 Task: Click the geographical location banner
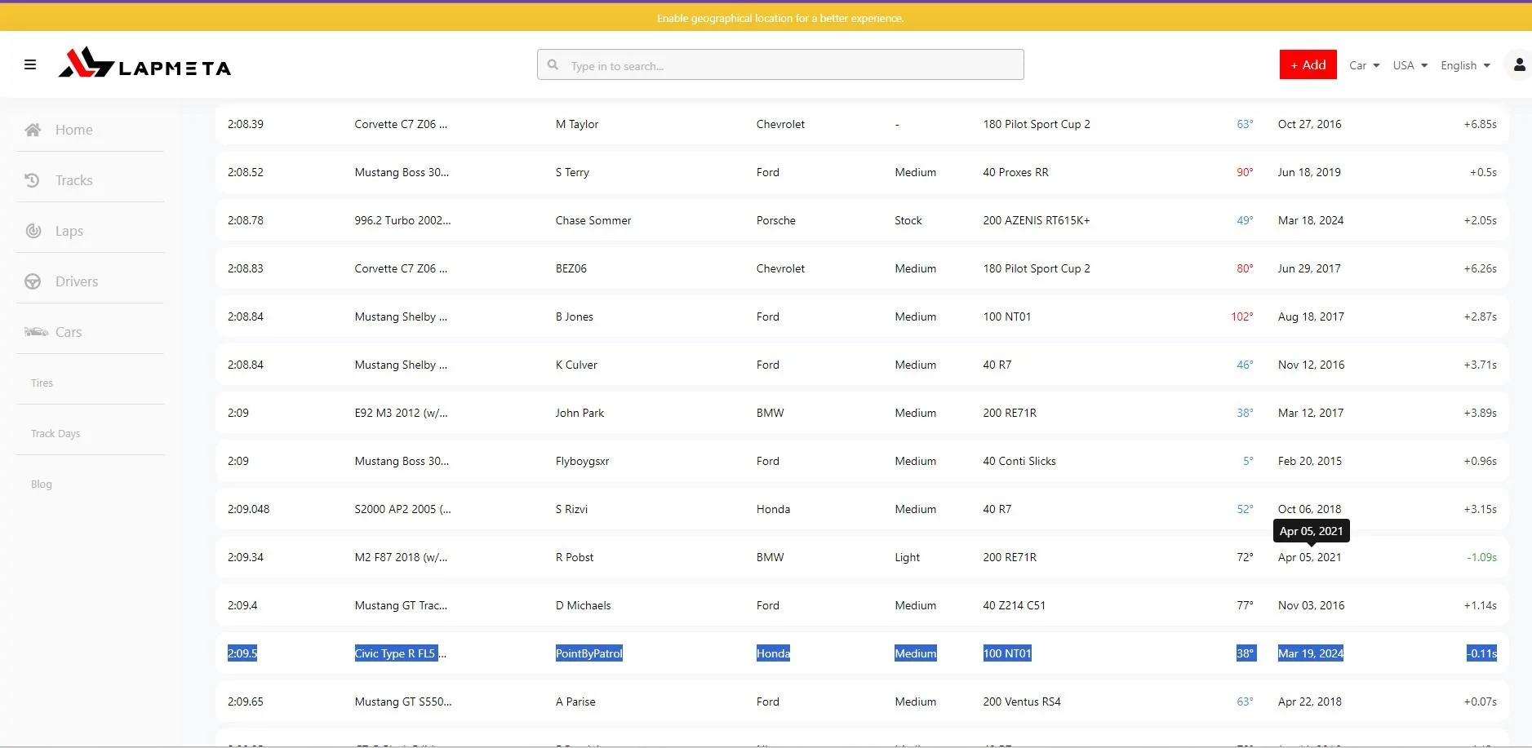tap(779, 18)
